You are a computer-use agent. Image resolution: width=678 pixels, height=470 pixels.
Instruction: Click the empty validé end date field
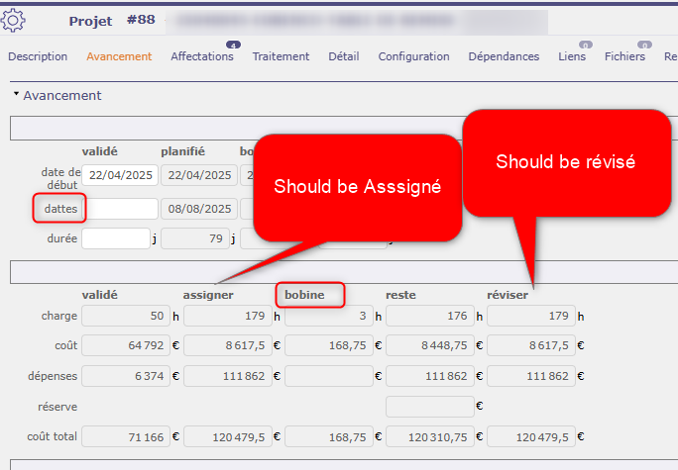click(x=120, y=209)
